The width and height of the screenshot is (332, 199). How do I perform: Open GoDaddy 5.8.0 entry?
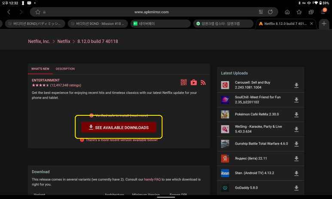[246, 188]
